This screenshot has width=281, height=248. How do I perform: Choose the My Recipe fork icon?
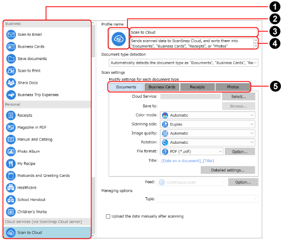click(x=11, y=164)
